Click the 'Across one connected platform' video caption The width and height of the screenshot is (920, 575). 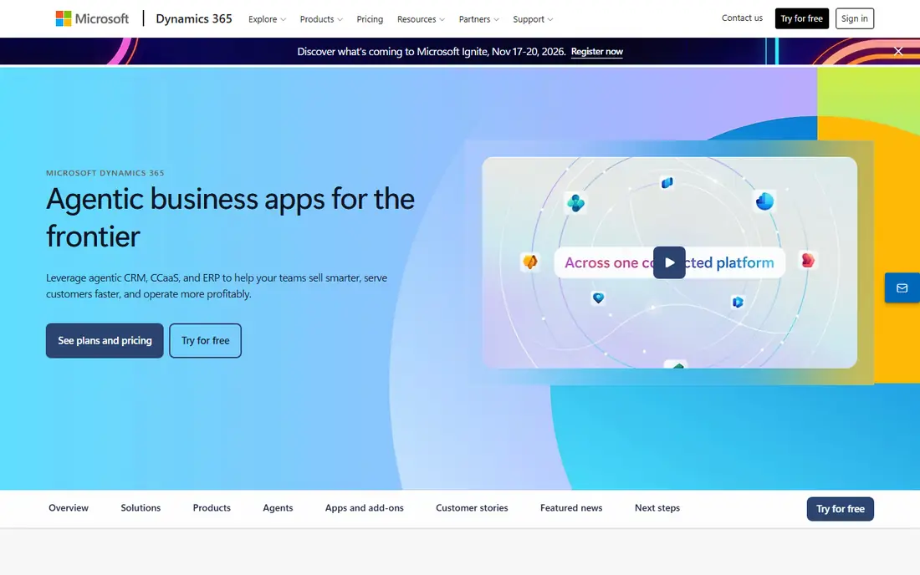click(x=669, y=262)
